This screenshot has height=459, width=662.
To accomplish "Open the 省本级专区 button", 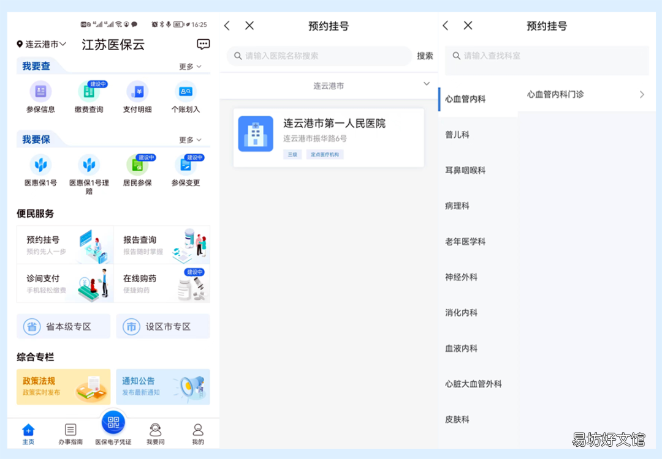I will 63,326.
